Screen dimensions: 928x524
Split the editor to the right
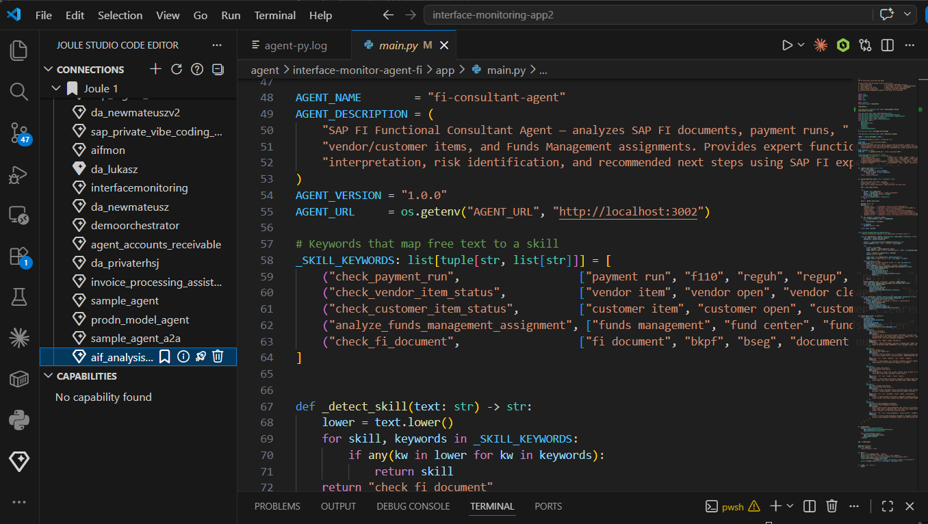(x=888, y=45)
